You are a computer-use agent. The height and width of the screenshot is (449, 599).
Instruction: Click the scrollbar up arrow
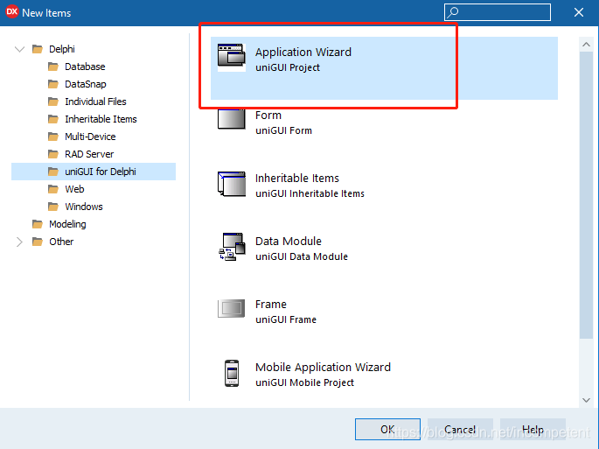[586, 45]
